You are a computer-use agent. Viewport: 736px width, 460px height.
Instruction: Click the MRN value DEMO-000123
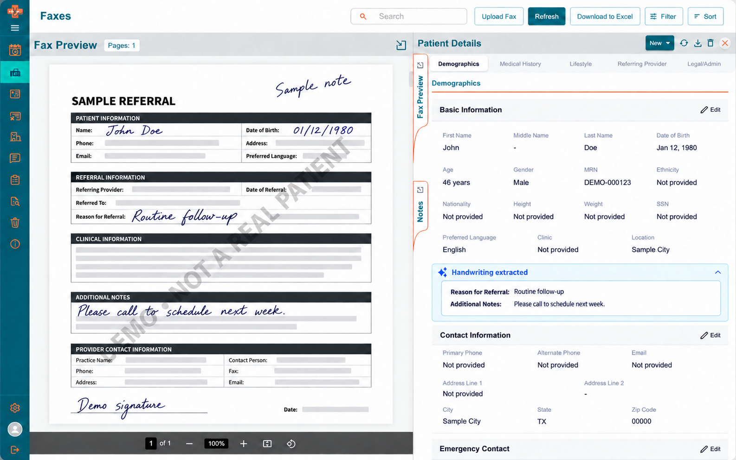tap(607, 183)
